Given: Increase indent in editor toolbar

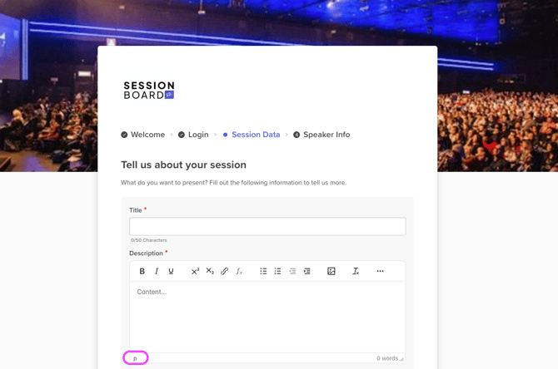Looking at the screenshot, I should pyautogui.click(x=306, y=271).
